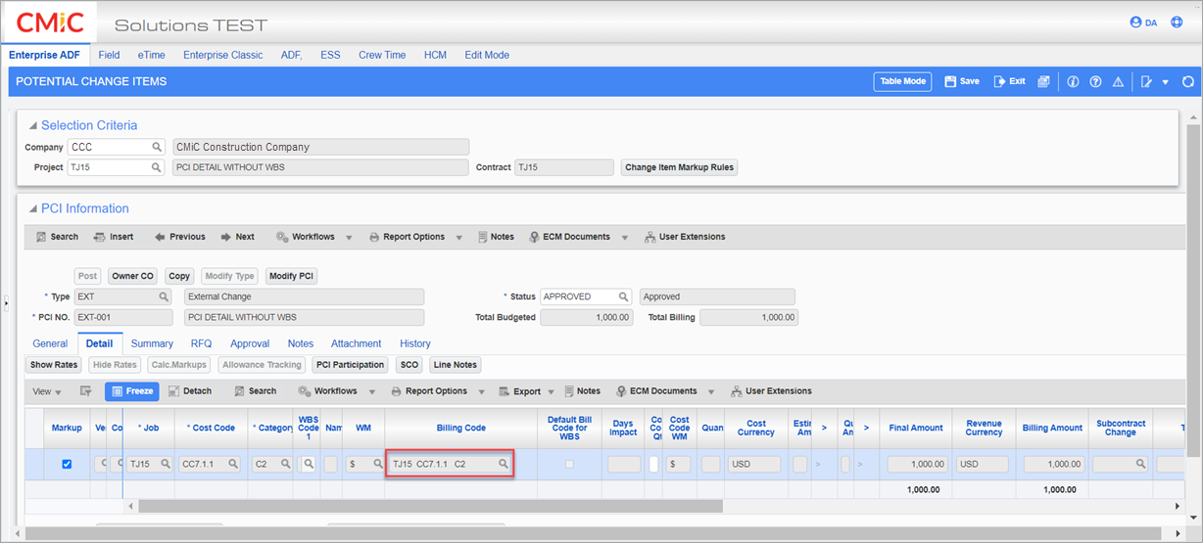1203x543 pixels.
Task: Click the Line Notes button
Action: 455,365
